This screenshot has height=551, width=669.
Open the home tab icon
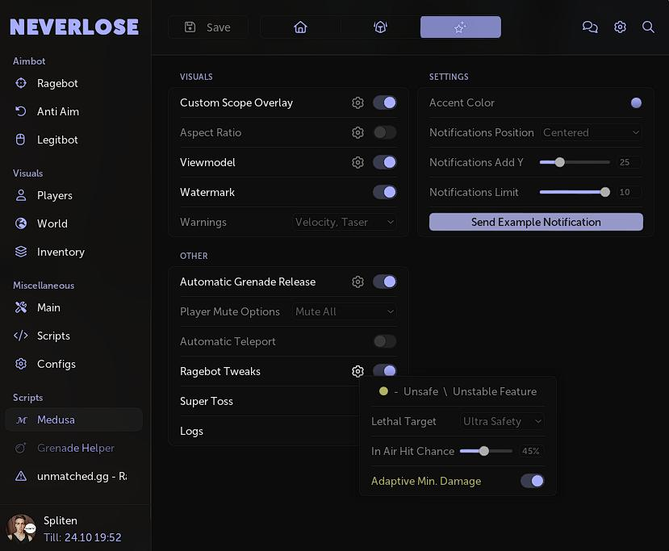pyautogui.click(x=300, y=27)
